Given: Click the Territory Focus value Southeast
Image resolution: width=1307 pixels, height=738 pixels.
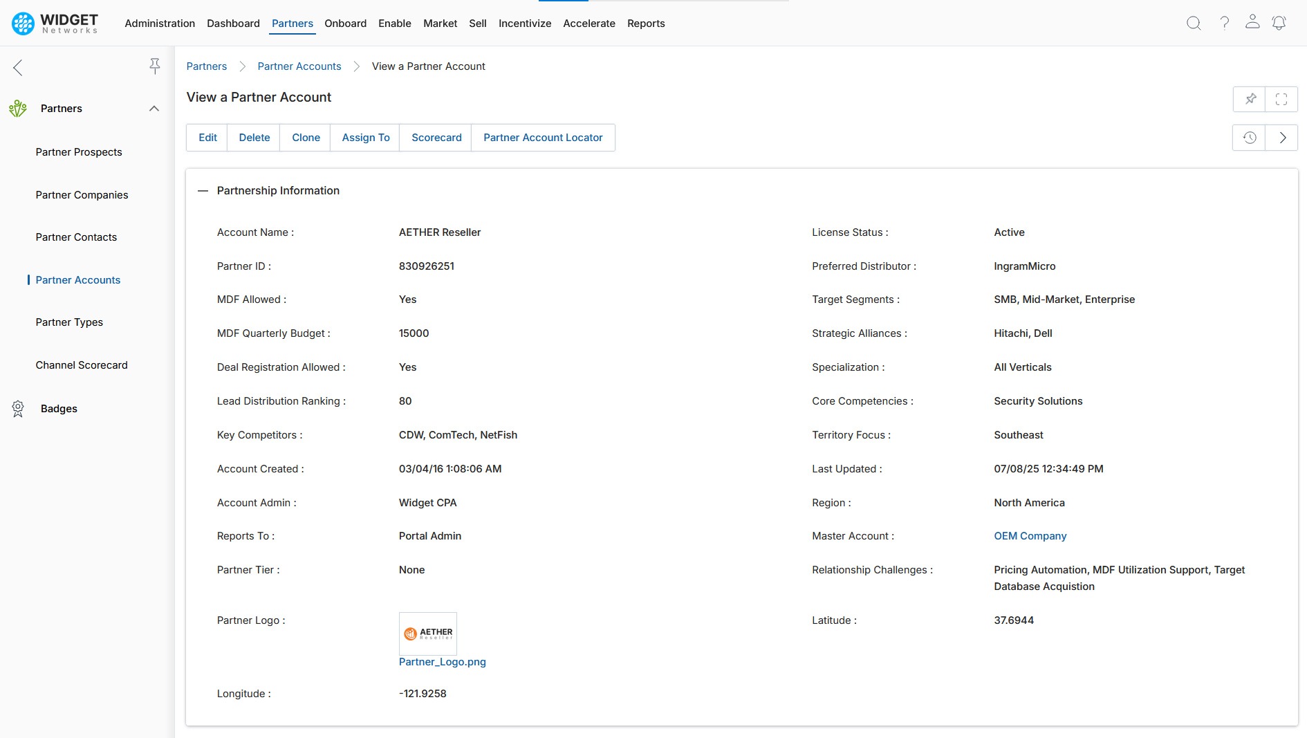Looking at the screenshot, I should coord(1019,435).
